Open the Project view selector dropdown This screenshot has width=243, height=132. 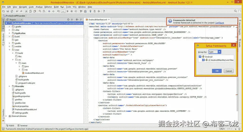tap(15, 20)
